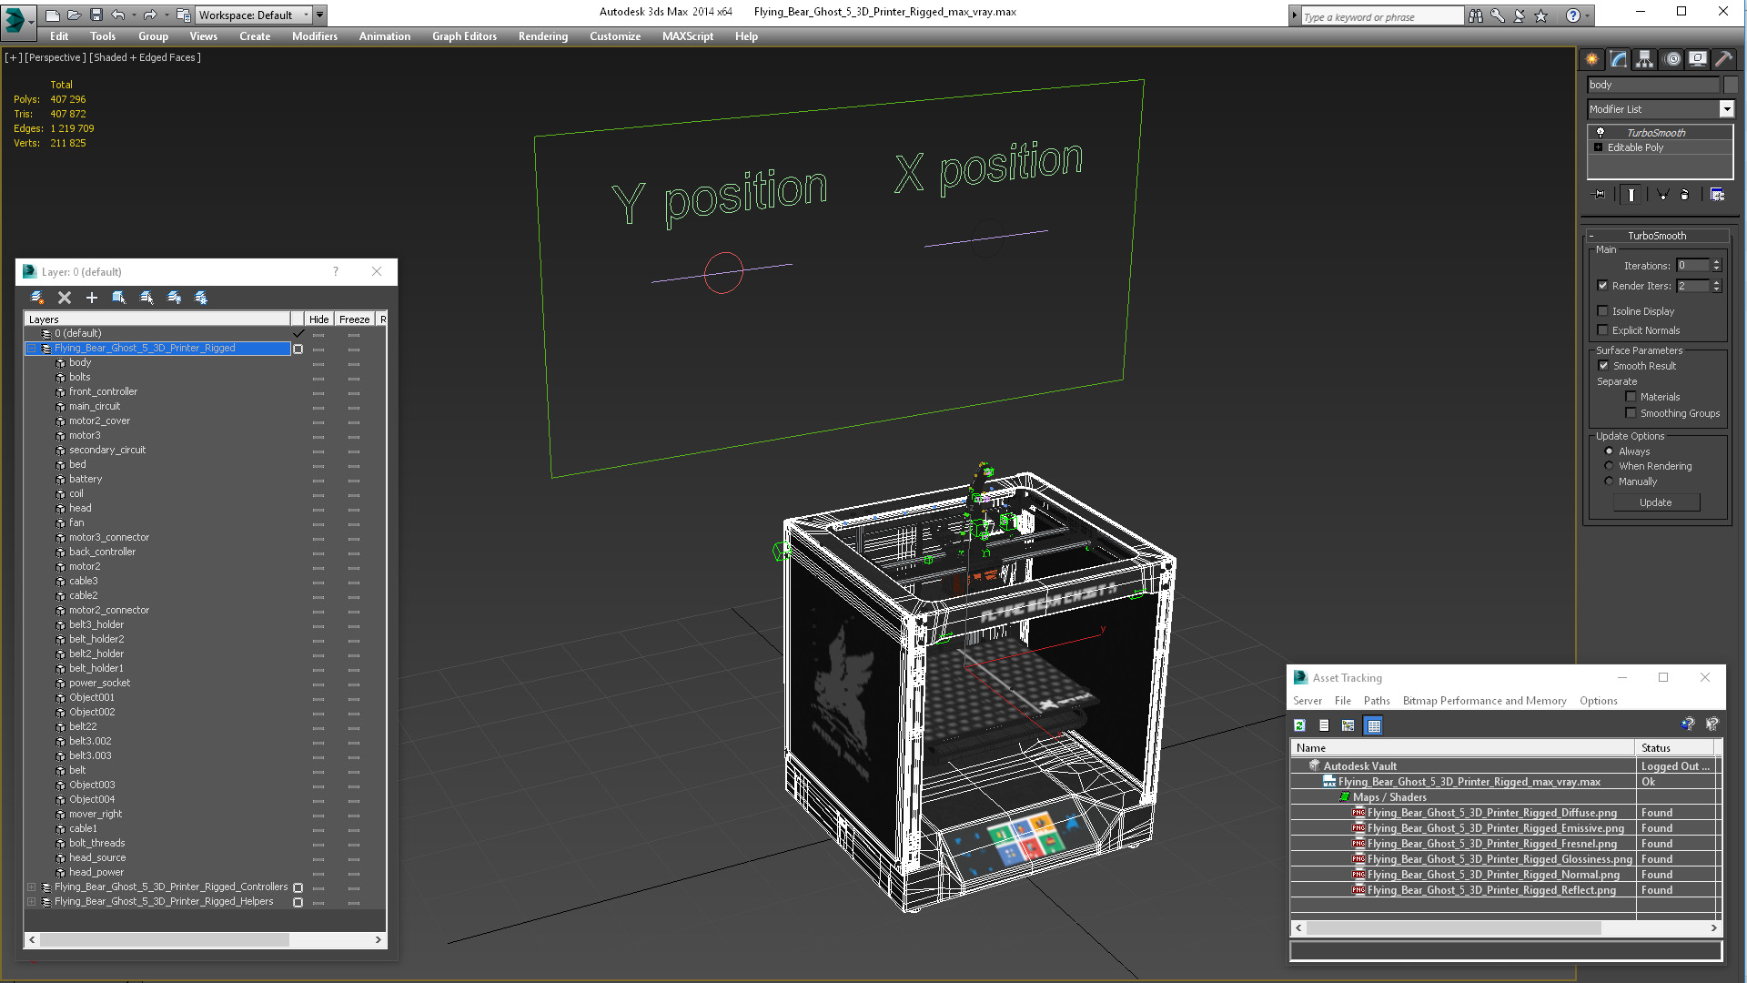Click Table View icon in Asset Tracking

point(1374,725)
